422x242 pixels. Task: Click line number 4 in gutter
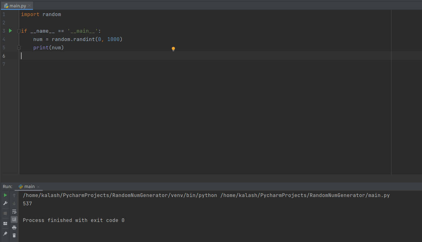pos(4,39)
